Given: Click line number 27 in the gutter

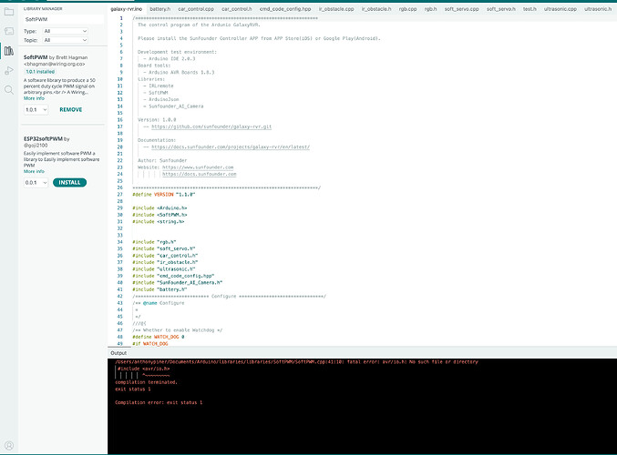Looking at the screenshot, I should coord(120,195).
